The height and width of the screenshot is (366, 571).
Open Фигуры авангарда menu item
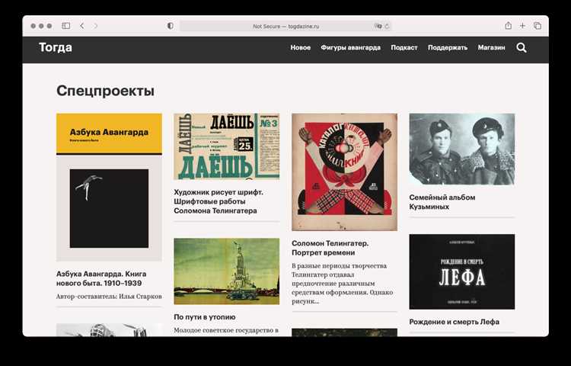point(351,48)
